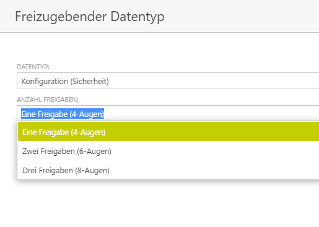Click the Konfiguration (Sicherheit) field text

(65, 82)
